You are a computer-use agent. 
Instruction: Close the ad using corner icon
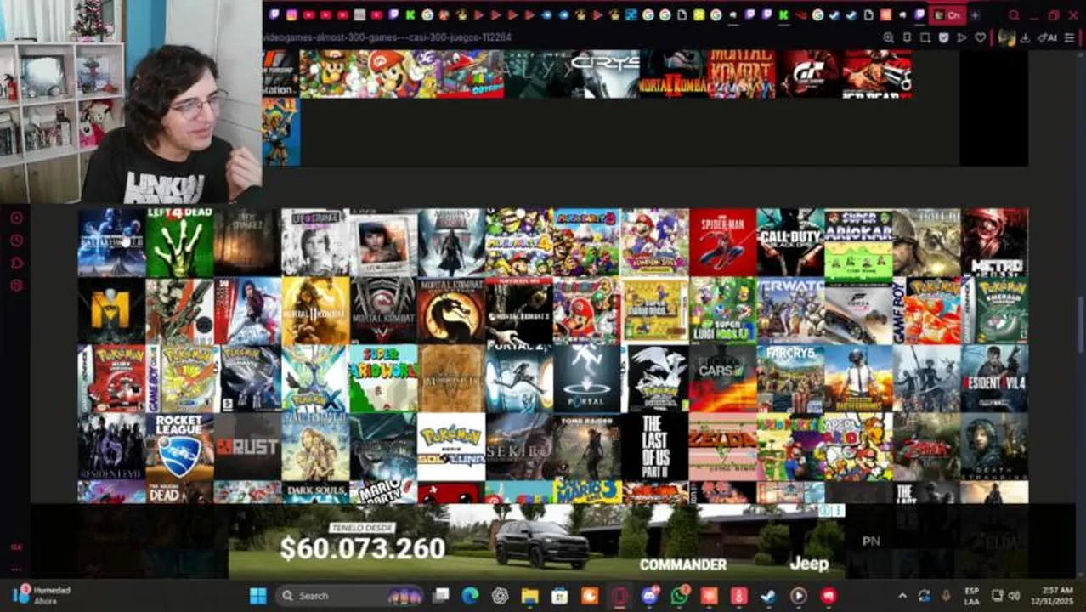[837, 510]
